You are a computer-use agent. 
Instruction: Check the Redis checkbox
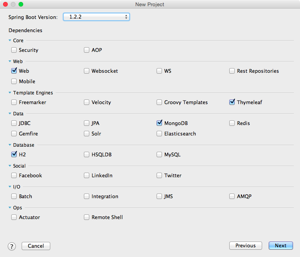pyautogui.click(x=232, y=123)
